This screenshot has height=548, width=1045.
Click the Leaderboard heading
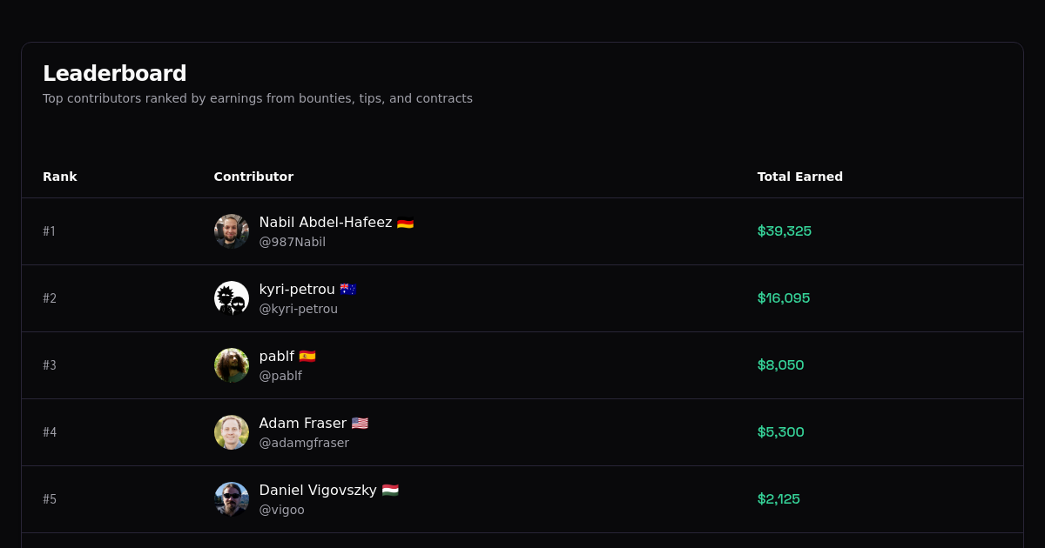[x=114, y=73]
